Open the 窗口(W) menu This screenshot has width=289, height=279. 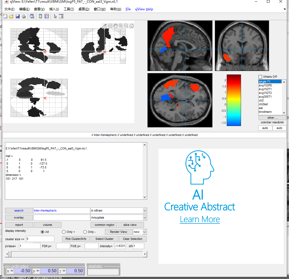coord(100,9)
